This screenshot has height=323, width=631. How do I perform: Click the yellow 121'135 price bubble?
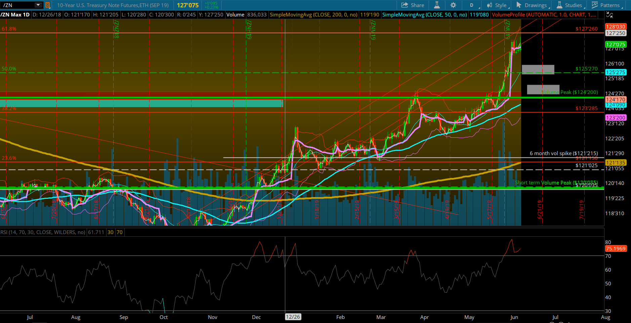click(x=616, y=163)
